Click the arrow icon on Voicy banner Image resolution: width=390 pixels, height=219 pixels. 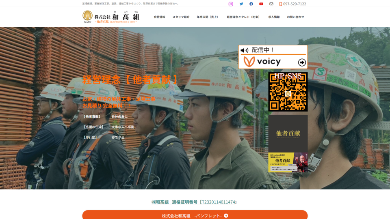point(302,62)
